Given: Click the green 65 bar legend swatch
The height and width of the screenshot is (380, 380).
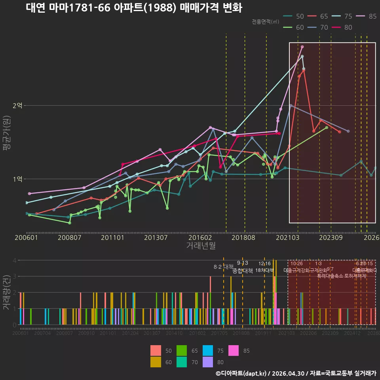Looking at the screenshot, I should 182,350.
